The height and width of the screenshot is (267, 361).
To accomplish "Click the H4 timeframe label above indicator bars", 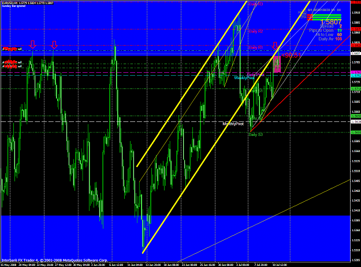I will pos(338,10).
